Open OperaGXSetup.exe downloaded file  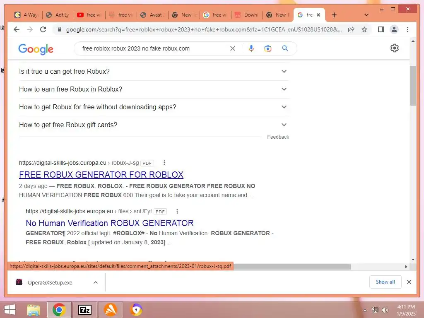pyautogui.click(x=50, y=282)
